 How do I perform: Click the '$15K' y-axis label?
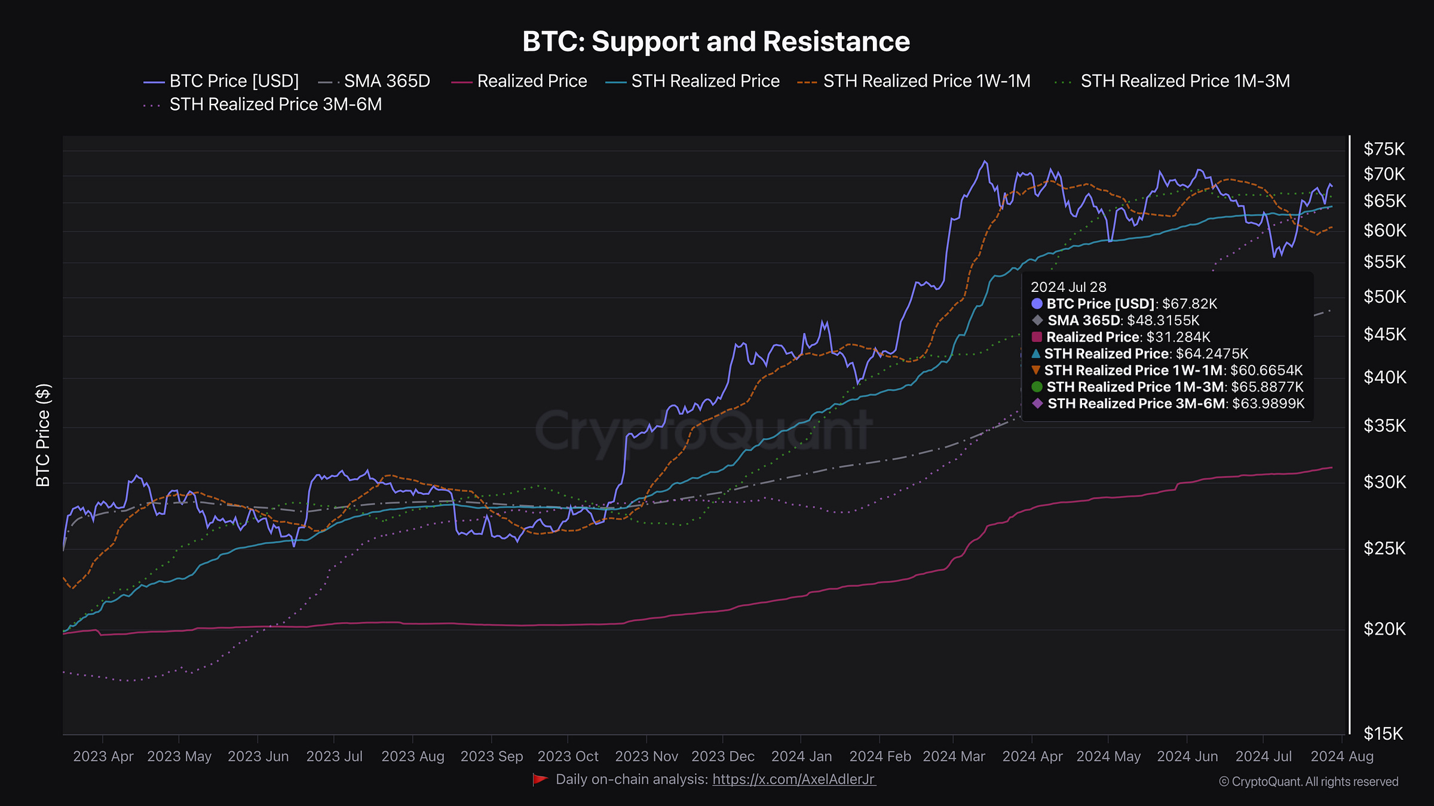(x=1384, y=734)
